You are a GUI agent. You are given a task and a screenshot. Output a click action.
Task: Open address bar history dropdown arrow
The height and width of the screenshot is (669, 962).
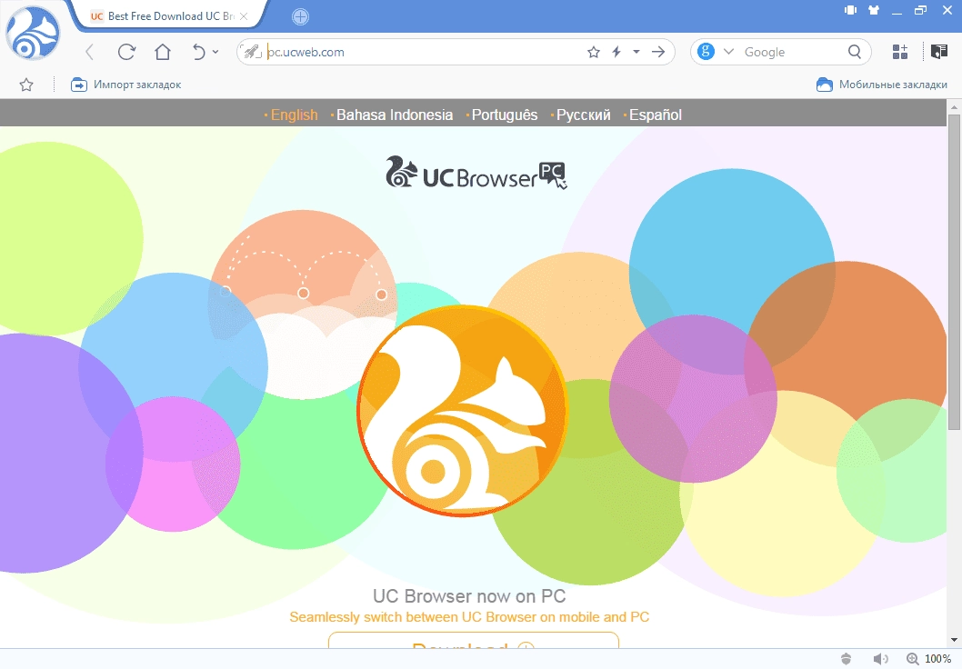point(636,52)
